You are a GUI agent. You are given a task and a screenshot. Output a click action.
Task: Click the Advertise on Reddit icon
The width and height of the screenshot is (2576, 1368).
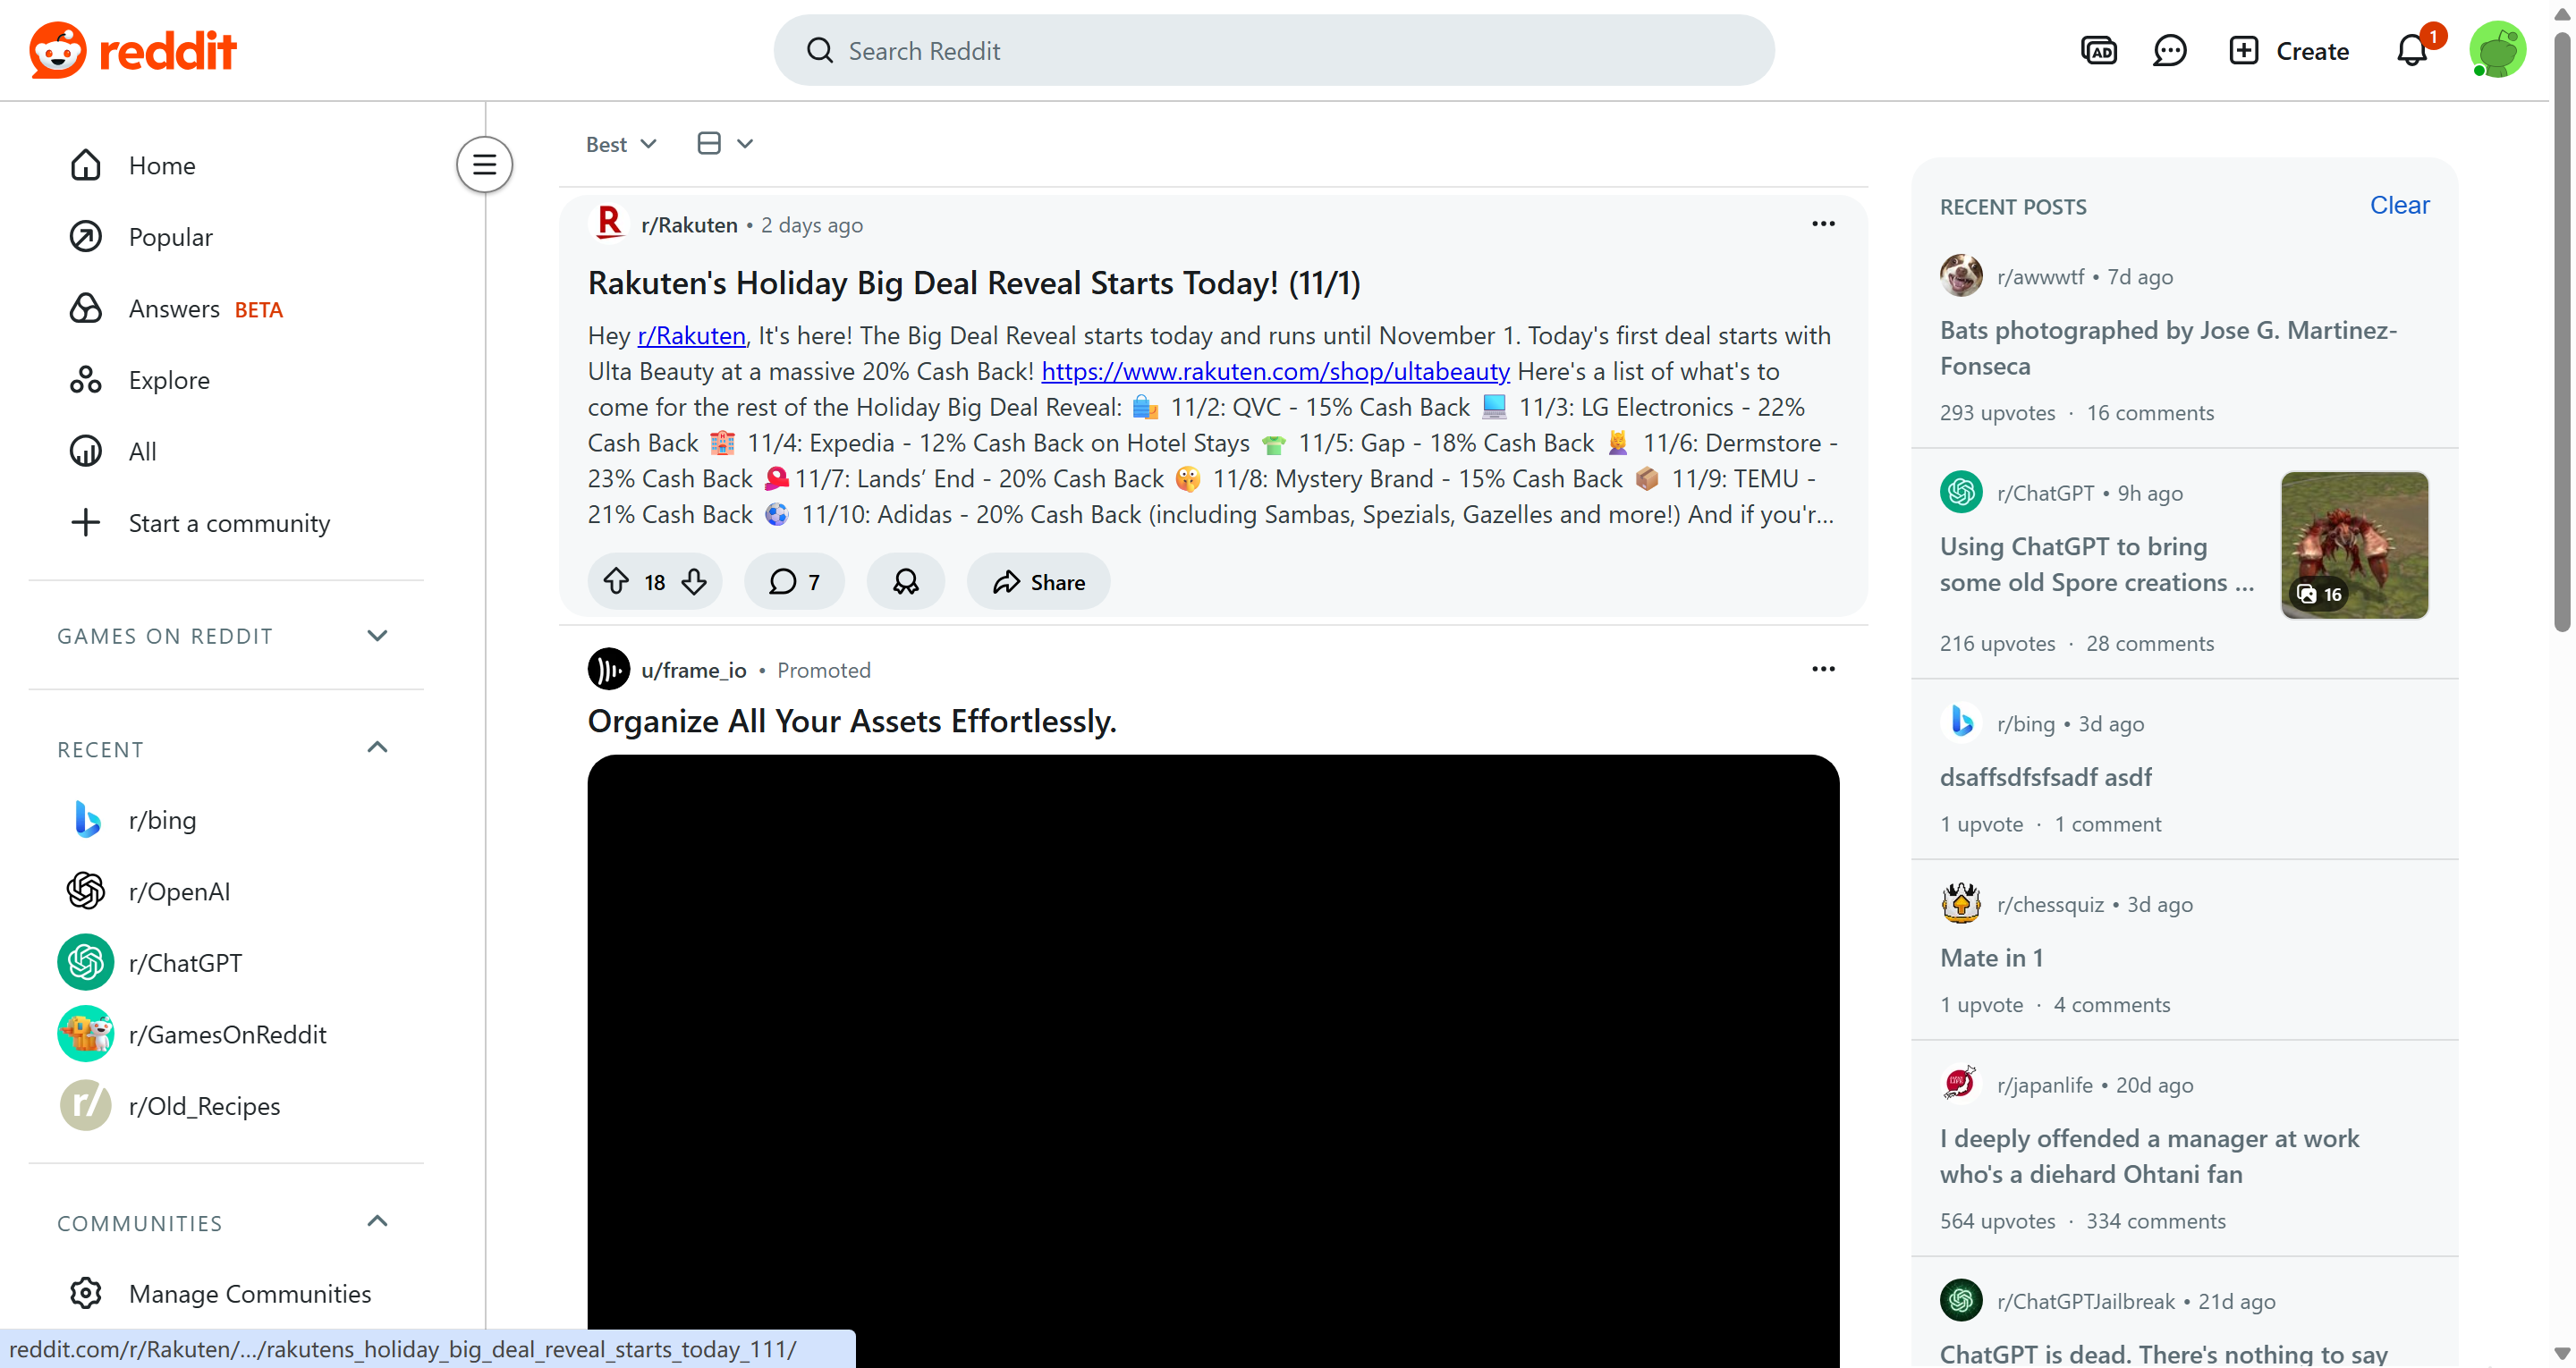(2098, 50)
